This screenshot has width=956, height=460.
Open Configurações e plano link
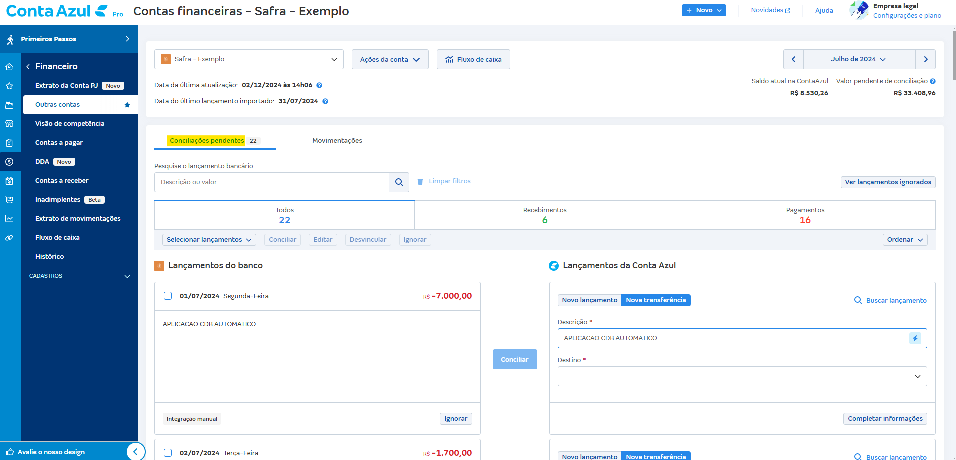pos(907,16)
